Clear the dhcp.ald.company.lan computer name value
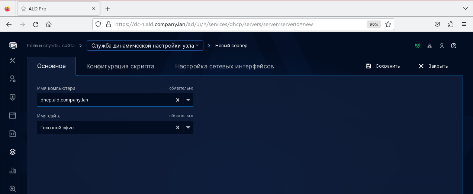This screenshot has width=473, height=194. [178, 100]
